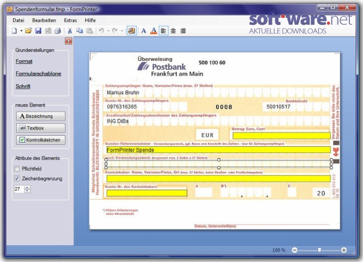Open font settings with the blue A icon
This screenshot has width=363, height=262.
[x=143, y=31]
